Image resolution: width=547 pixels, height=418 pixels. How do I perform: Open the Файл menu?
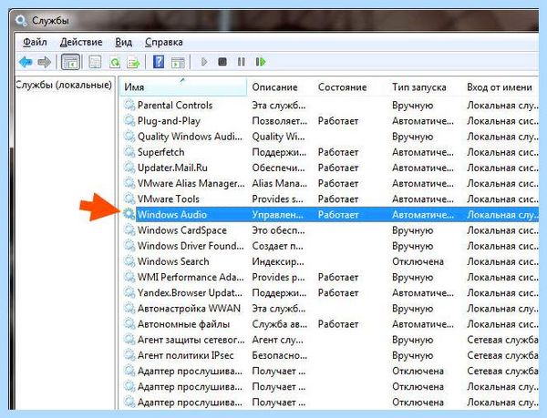(35, 42)
